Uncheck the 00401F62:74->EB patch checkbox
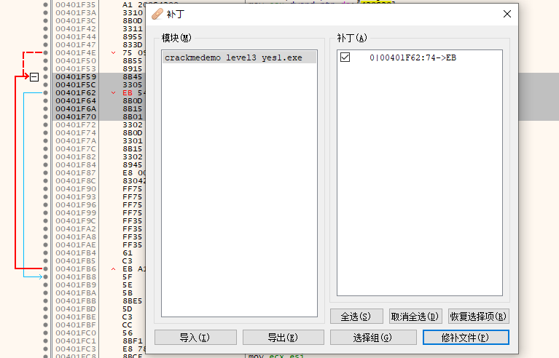 tap(345, 57)
